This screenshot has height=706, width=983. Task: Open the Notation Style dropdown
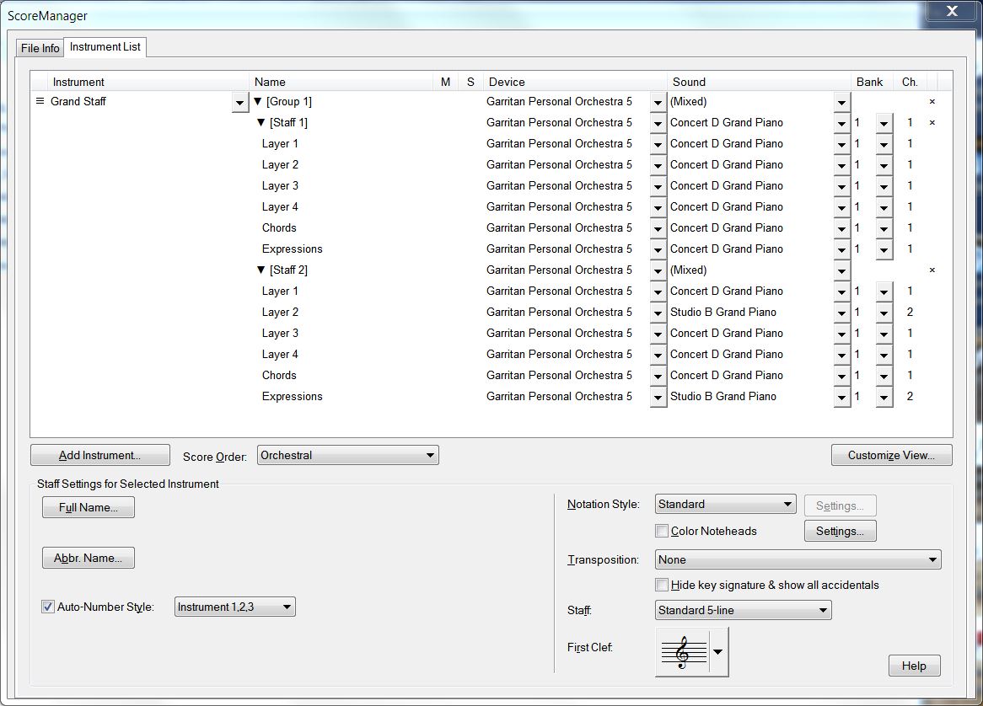[x=725, y=504]
